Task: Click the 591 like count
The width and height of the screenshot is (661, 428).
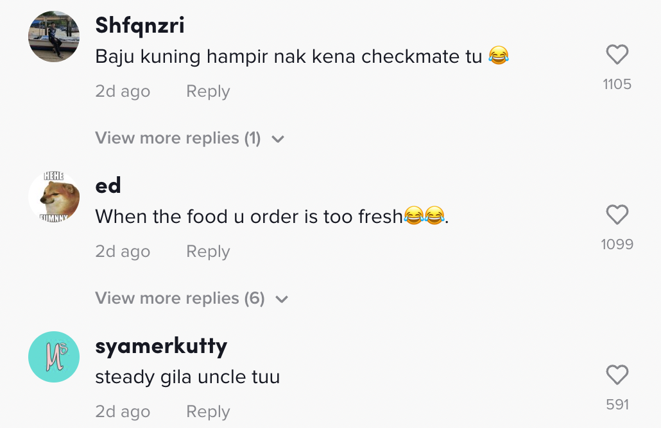Action: 617,404
